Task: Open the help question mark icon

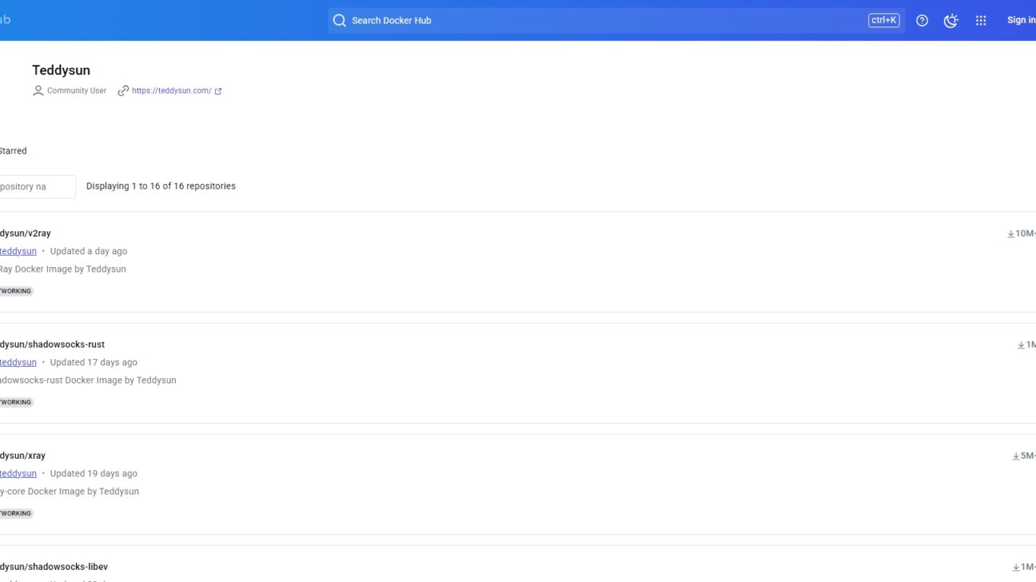Action: (922, 21)
